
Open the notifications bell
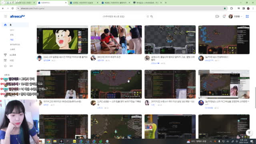[x=224, y=16]
